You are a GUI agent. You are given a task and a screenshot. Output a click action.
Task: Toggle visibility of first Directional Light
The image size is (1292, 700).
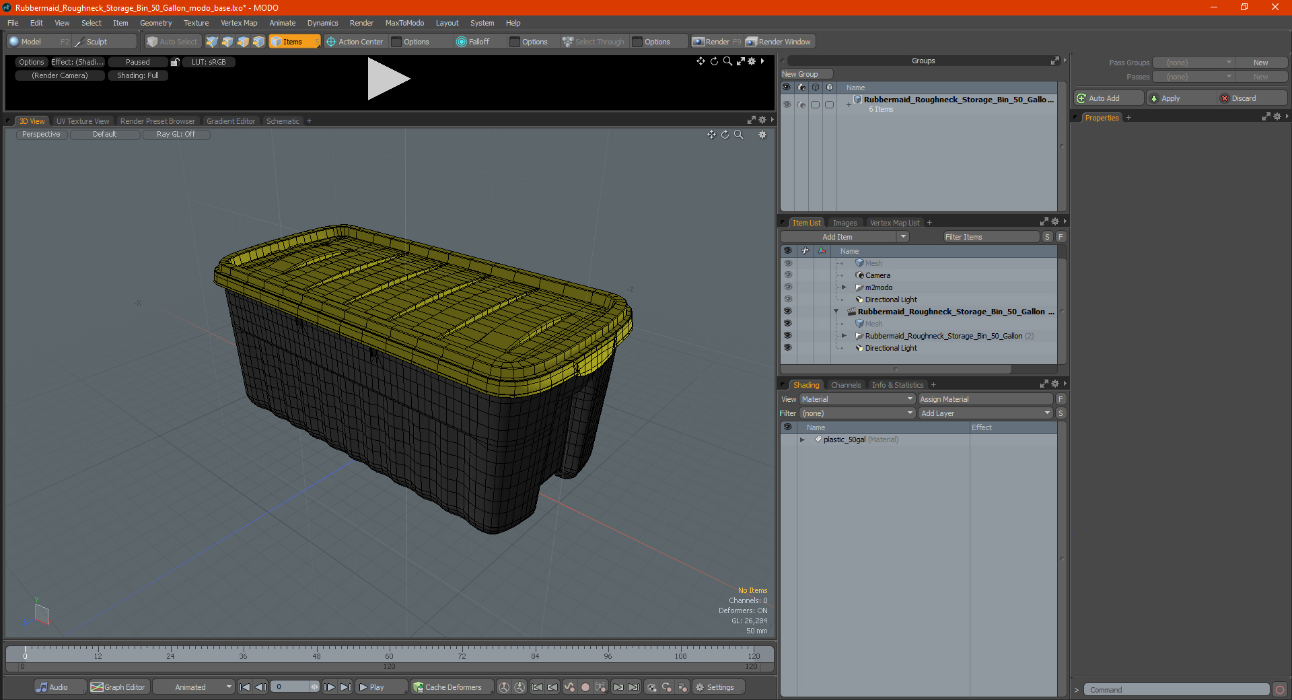pos(787,300)
